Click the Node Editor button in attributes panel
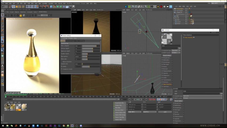The image size is (227, 128). pos(178,101)
